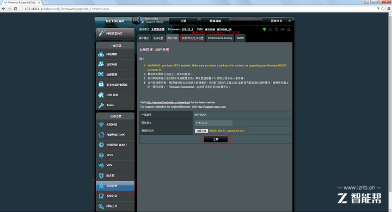Click 选择文件 choose file button
The height and width of the screenshot is (212, 392).
pos(201,131)
